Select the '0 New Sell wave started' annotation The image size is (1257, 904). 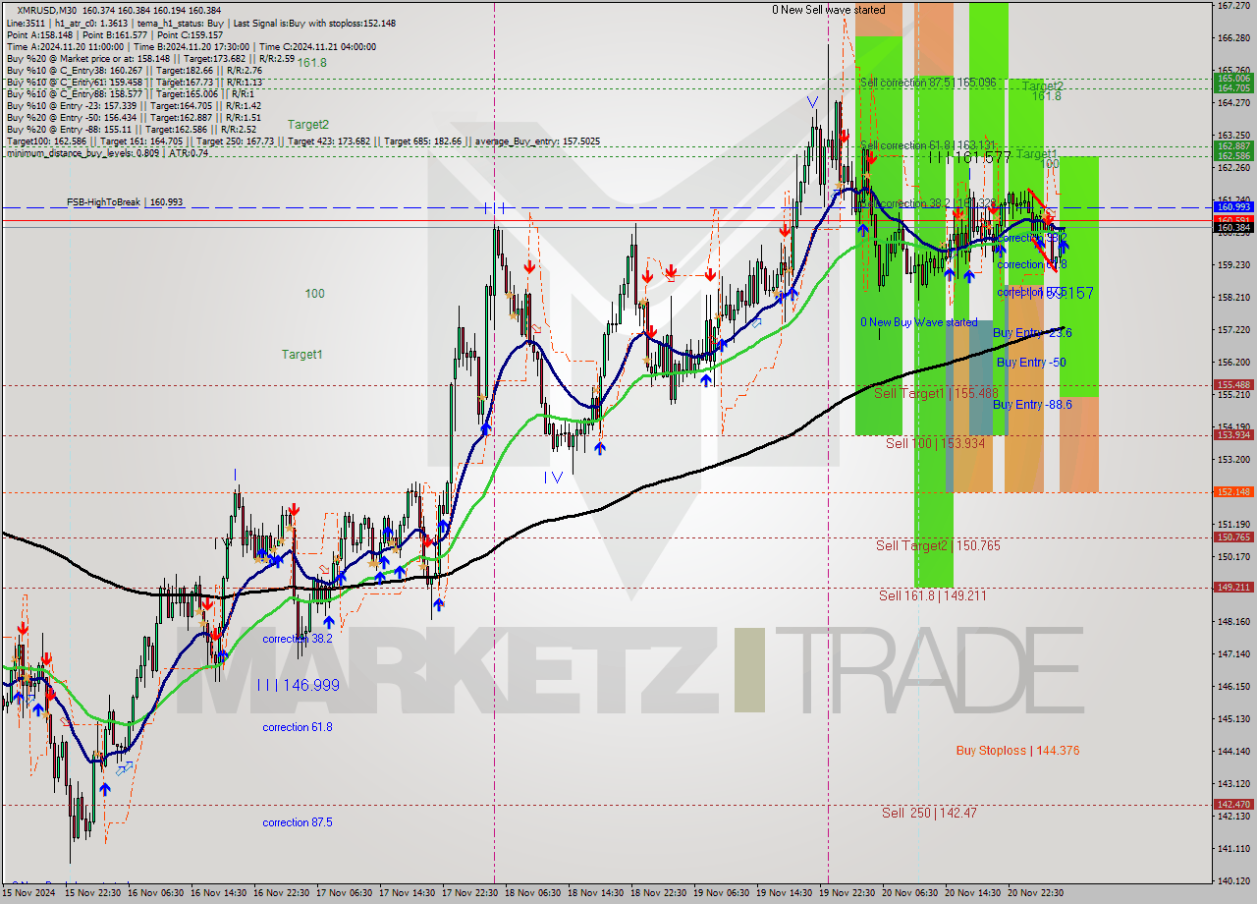(x=828, y=10)
